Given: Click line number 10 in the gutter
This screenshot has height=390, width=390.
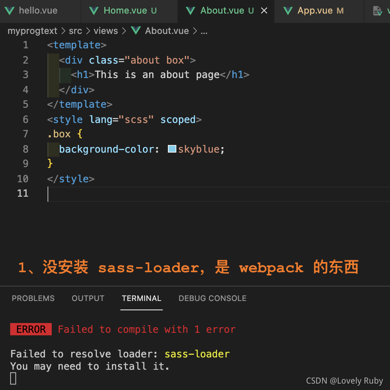Looking at the screenshot, I should 22,179.
